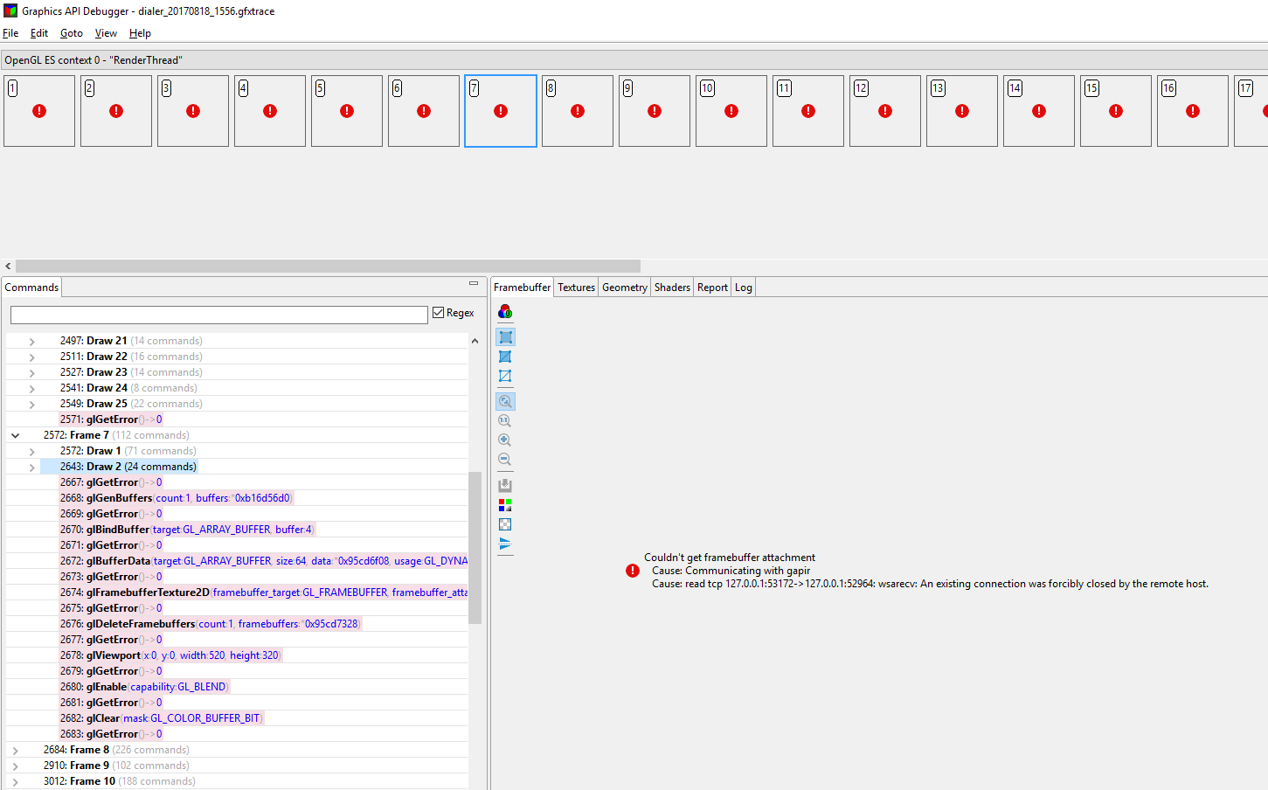
Task: Open the color channels selector
Action: (x=504, y=312)
